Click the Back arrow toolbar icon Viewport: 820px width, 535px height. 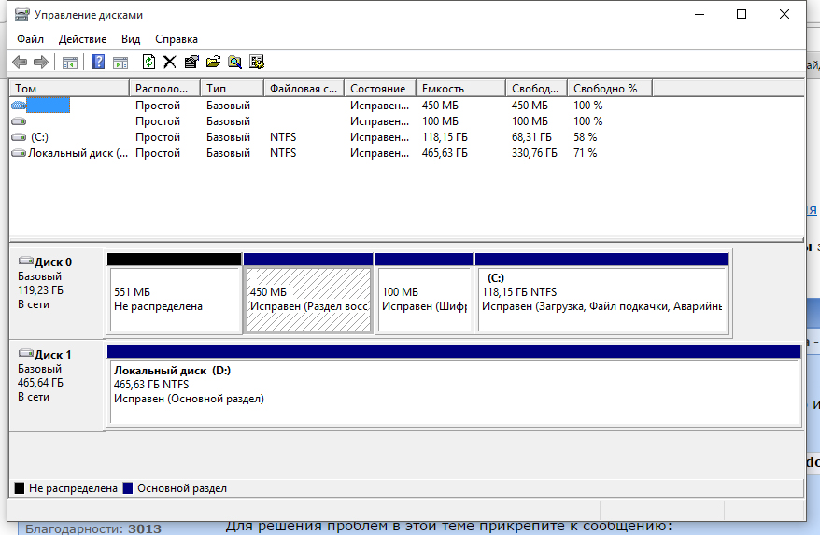tap(20, 63)
